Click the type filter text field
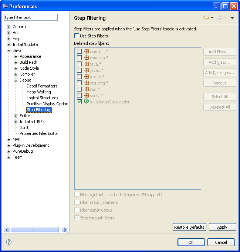The height and width of the screenshot is (252, 240). (31, 17)
